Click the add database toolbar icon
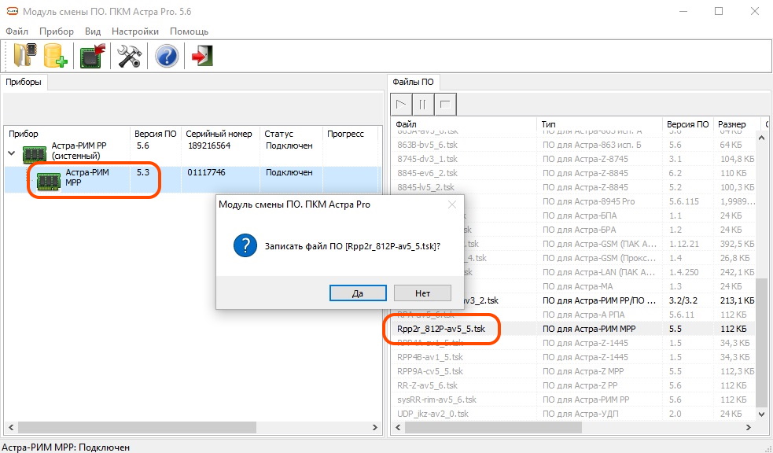Screen dimensions: 773x453 (x=56, y=56)
